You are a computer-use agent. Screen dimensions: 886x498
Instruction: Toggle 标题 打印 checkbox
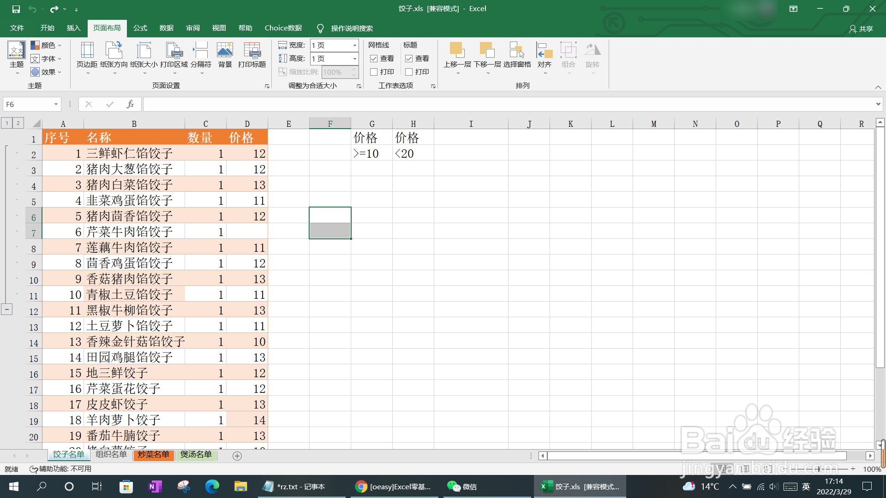click(x=409, y=72)
